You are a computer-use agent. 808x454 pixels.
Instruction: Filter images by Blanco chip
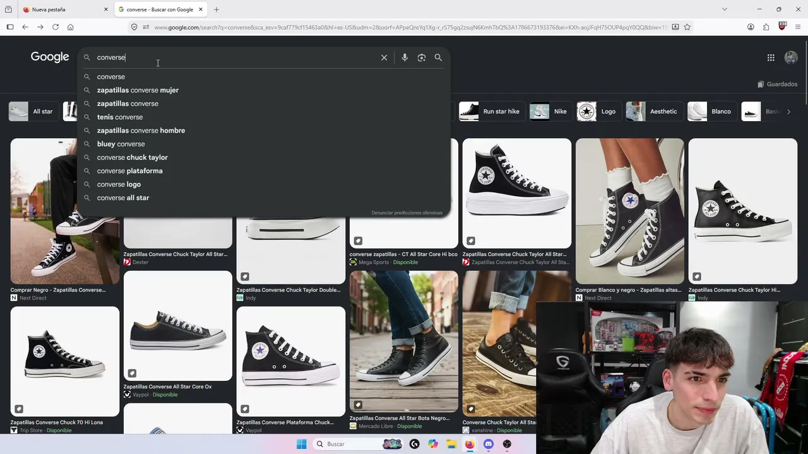coord(713,112)
